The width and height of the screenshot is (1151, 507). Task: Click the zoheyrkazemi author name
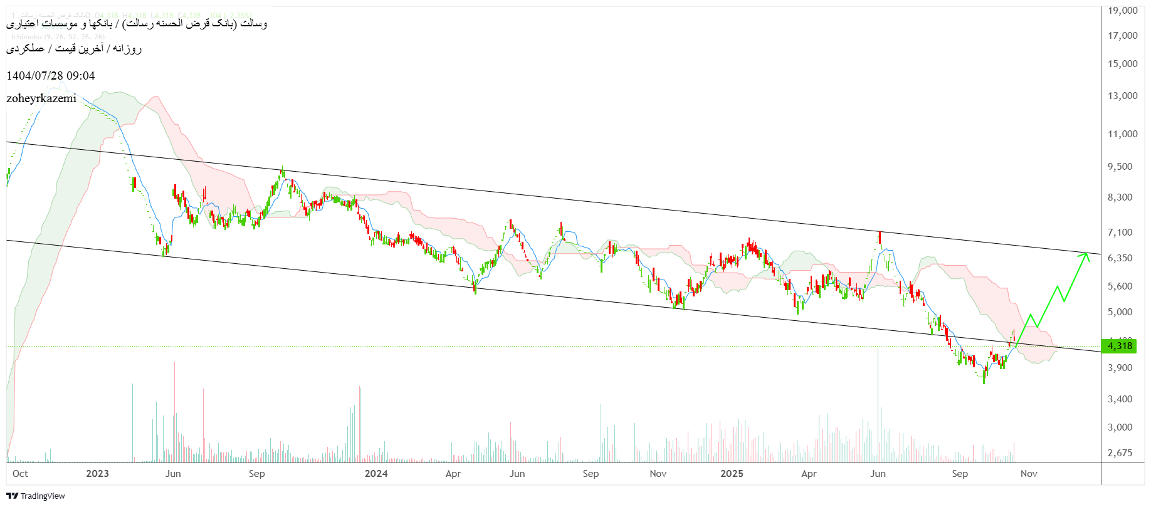tap(41, 98)
